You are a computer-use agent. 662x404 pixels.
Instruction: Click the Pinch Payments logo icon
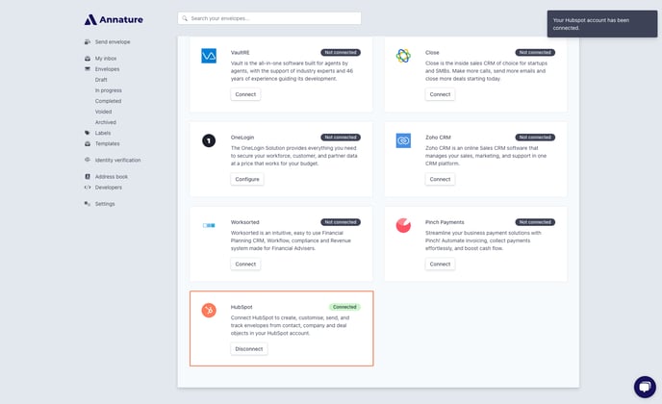pyautogui.click(x=403, y=225)
